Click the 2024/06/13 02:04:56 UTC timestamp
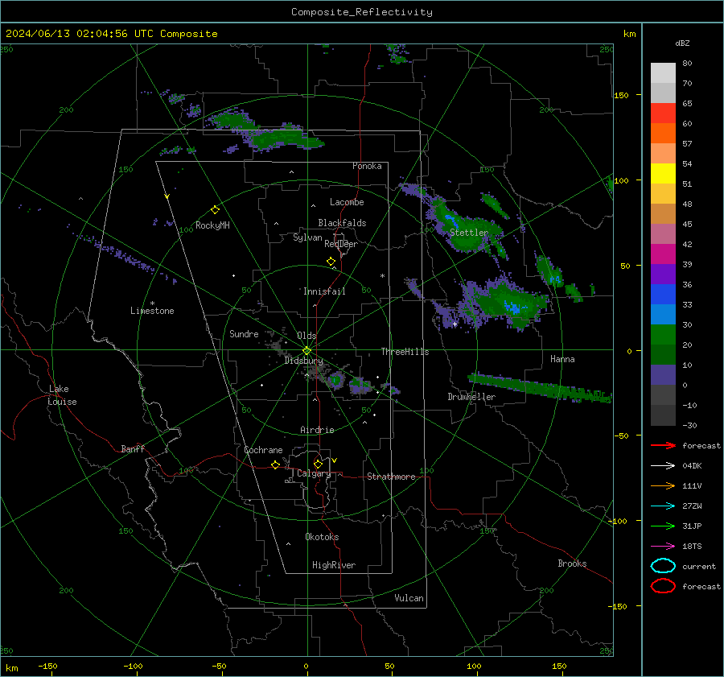 111,34
